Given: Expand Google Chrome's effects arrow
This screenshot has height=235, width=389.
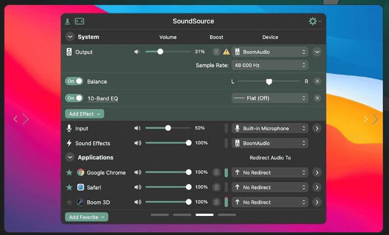Looking at the screenshot, I should (317, 173).
